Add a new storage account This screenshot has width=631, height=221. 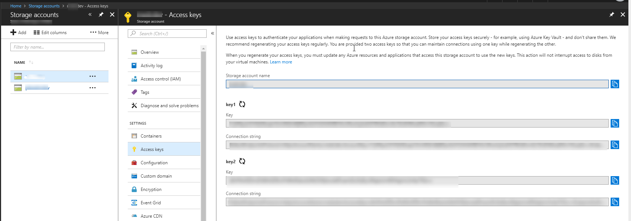[x=19, y=33]
